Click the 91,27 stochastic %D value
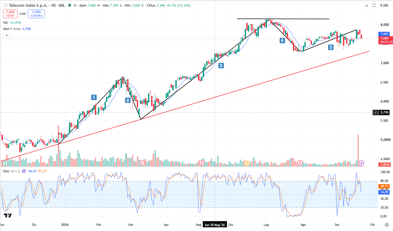 (42, 171)
